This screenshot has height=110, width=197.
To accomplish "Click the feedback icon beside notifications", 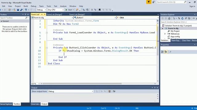I will [154, 2].
